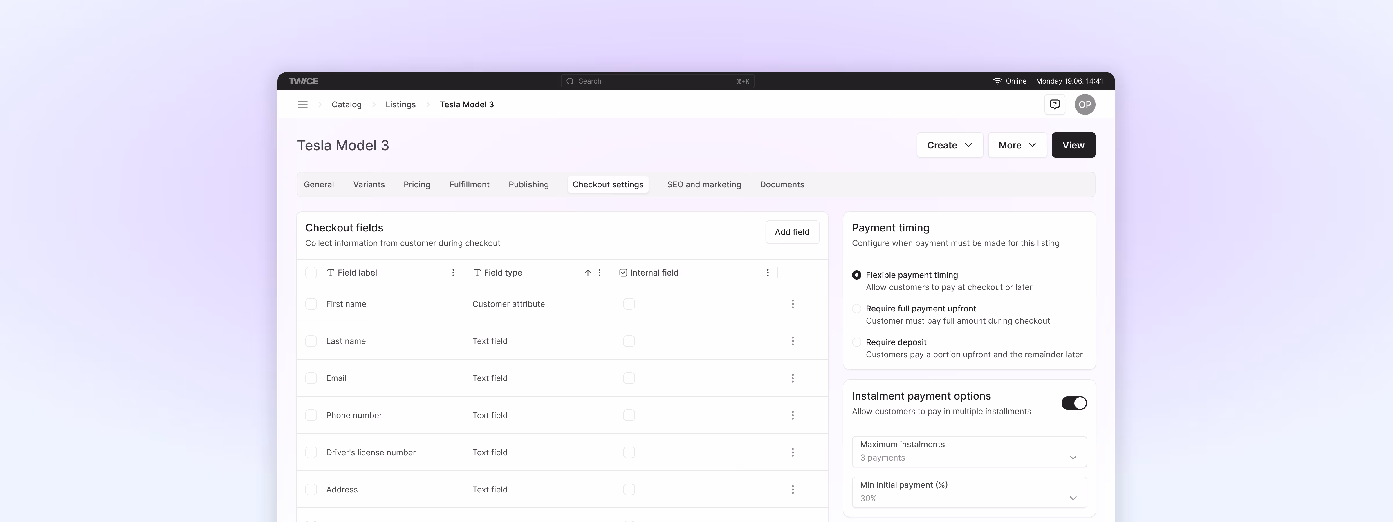Screen dimensions: 1393x522
Task: Open Internal field column options menu
Action: point(767,273)
